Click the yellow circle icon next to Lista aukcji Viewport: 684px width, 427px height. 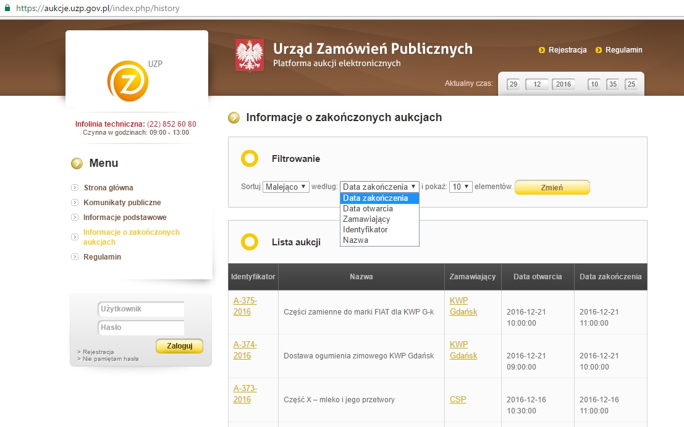point(249,242)
